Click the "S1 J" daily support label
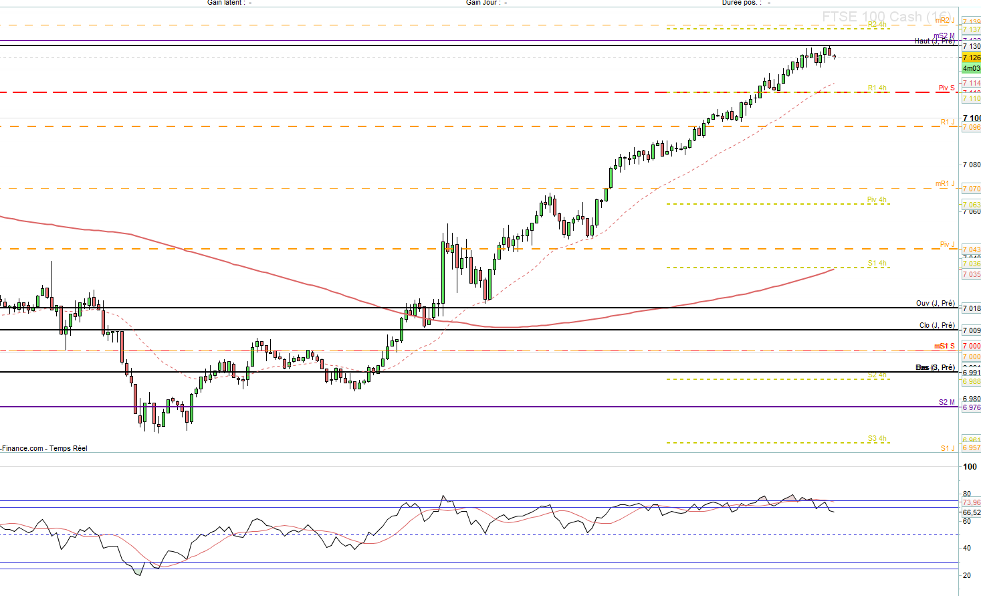Screen dimensions: 981x596 click(948, 448)
